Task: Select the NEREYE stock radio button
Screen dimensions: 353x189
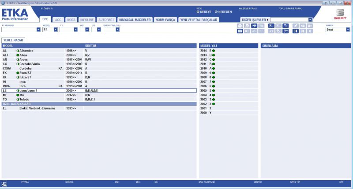Action: tap(198, 12)
